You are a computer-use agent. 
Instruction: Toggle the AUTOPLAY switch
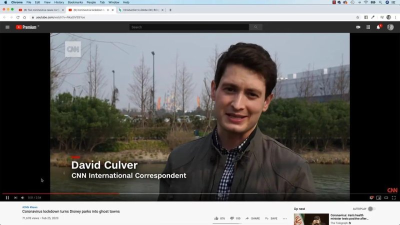(371, 209)
